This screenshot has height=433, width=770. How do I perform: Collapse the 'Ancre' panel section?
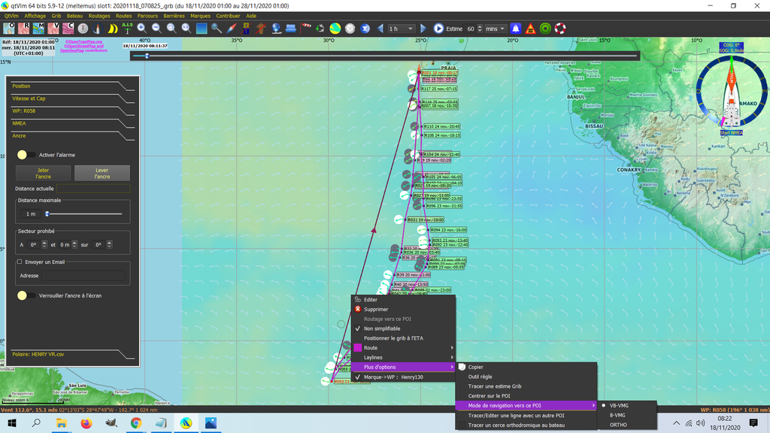pos(72,136)
